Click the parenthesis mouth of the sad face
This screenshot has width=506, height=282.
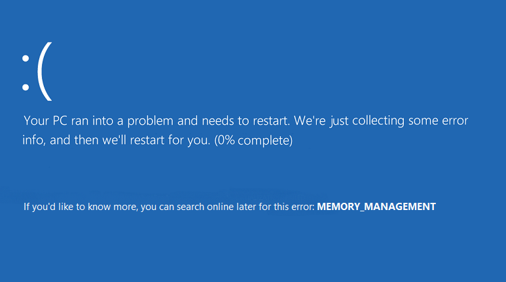point(44,73)
